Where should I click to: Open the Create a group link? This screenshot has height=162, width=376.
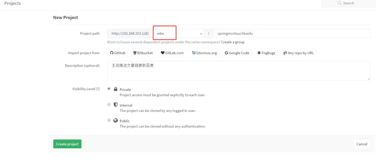[233, 42]
